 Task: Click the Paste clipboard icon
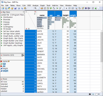click(x=25, y=8)
